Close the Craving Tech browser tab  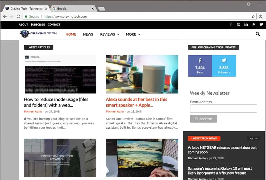46,9
